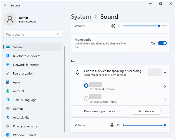176x139 pixels.
Task: Collapse the input device chooser section
Action: (165, 72)
